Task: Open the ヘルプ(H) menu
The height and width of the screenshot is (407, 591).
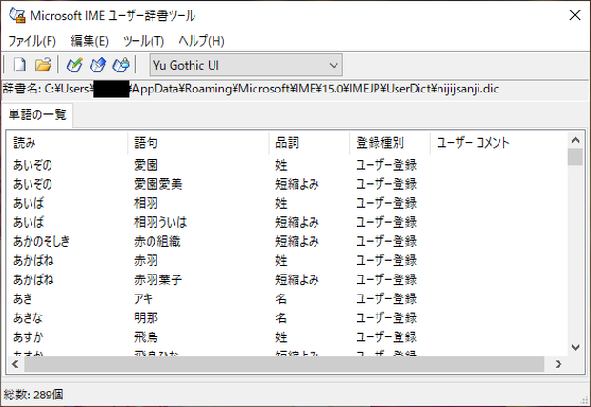Action: [x=202, y=41]
